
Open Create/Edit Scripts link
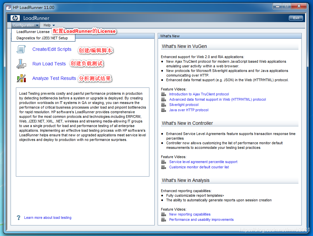[x=52, y=49]
